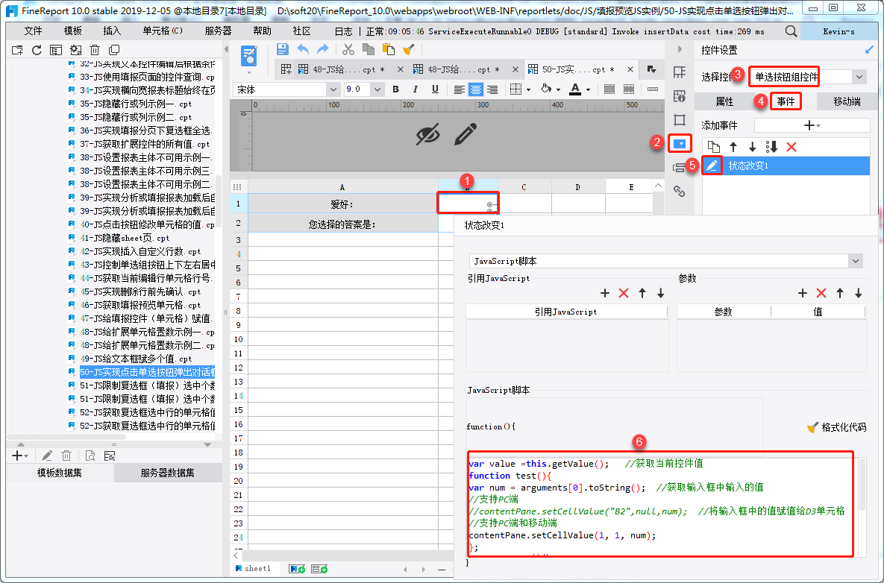This screenshot has height=583, width=884.
Task: Add new sheet with plus icon
Action: (297, 569)
